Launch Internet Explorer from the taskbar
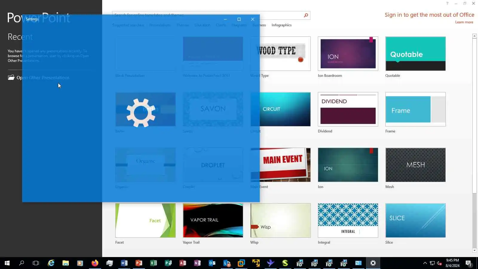Image resolution: width=478 pixels, height=269 pixels. pos(51,263)
